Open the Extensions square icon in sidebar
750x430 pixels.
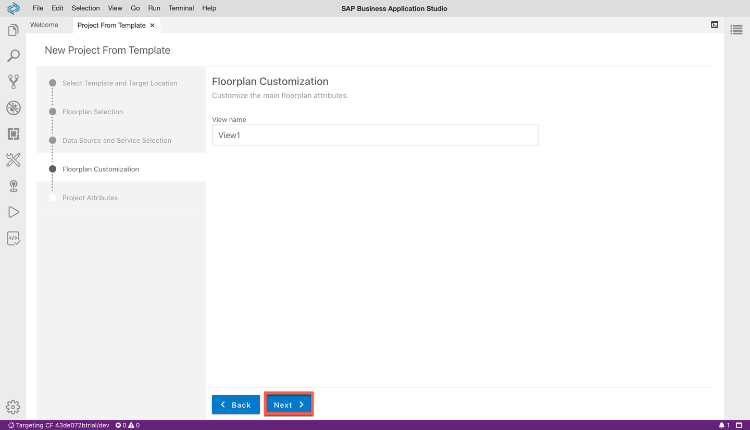click(x=13, y=134)
